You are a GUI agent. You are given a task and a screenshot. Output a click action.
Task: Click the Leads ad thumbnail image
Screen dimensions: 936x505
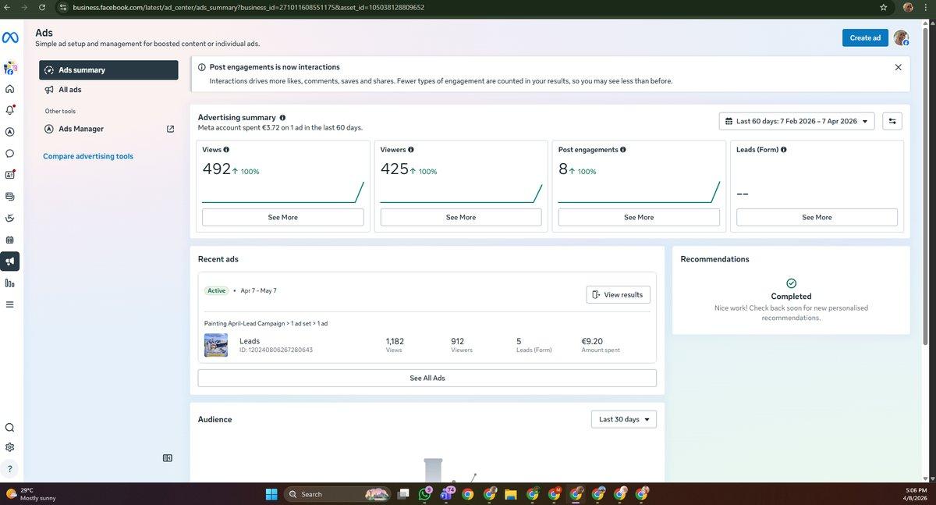click(216, 345)
